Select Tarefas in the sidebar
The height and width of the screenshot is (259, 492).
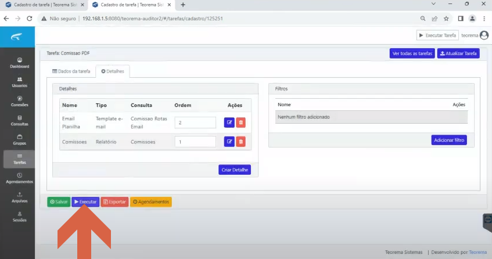pos(19,159)
